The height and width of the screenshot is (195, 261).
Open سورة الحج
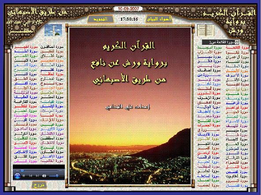pos(237,144)
